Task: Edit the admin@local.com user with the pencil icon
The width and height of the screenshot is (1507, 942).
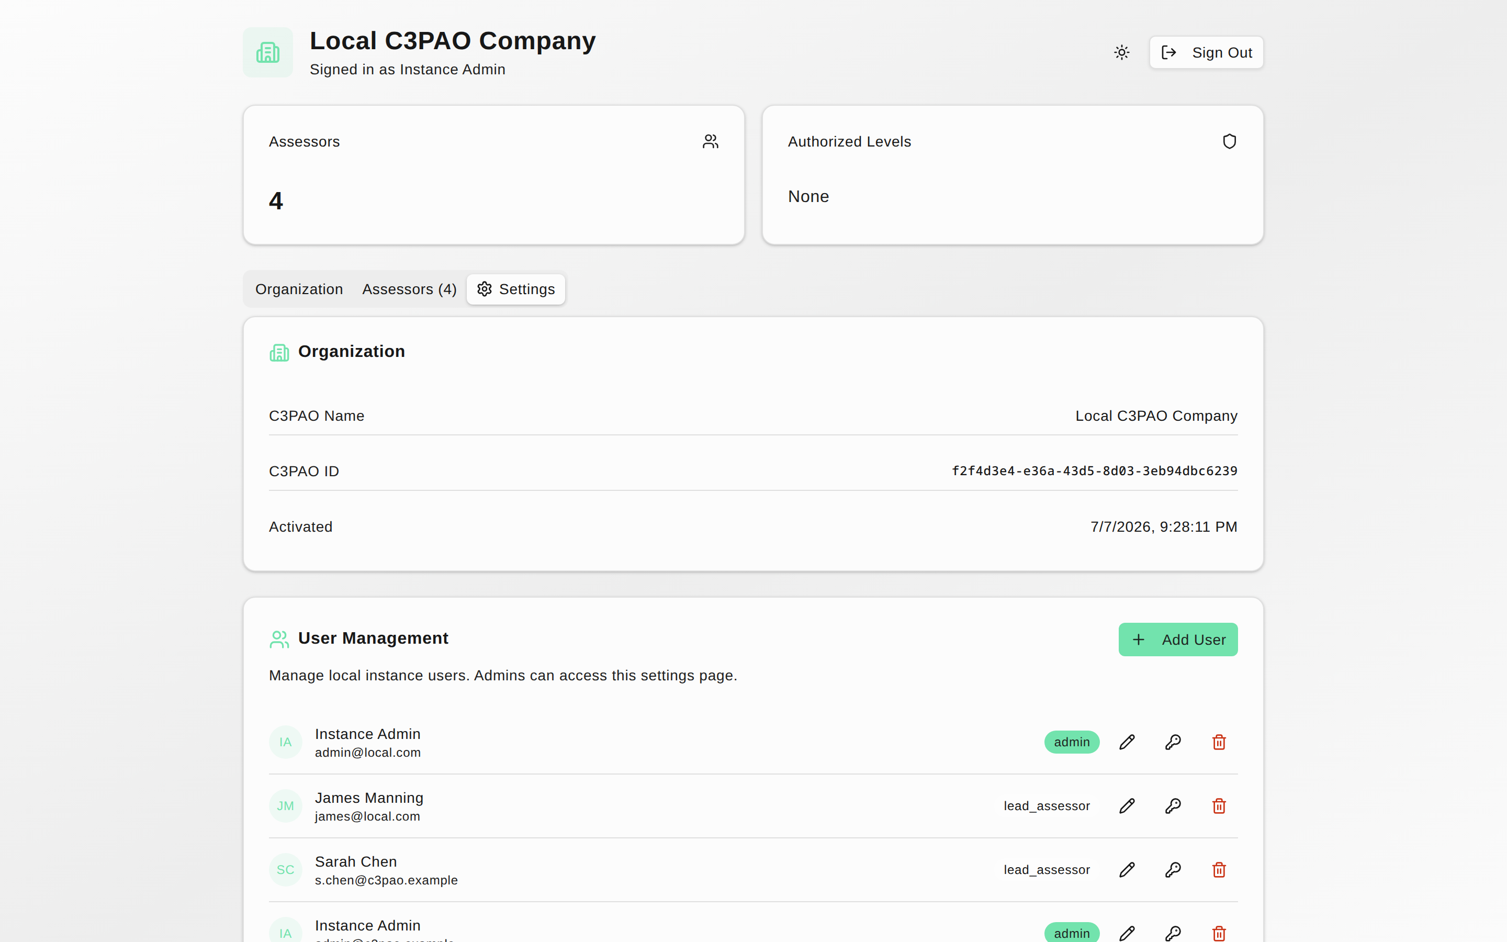Action: 1127,742
